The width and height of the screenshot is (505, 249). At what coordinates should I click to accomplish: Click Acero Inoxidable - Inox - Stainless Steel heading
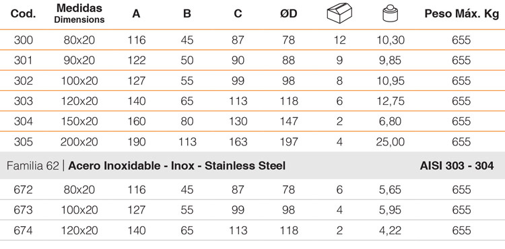177,166
